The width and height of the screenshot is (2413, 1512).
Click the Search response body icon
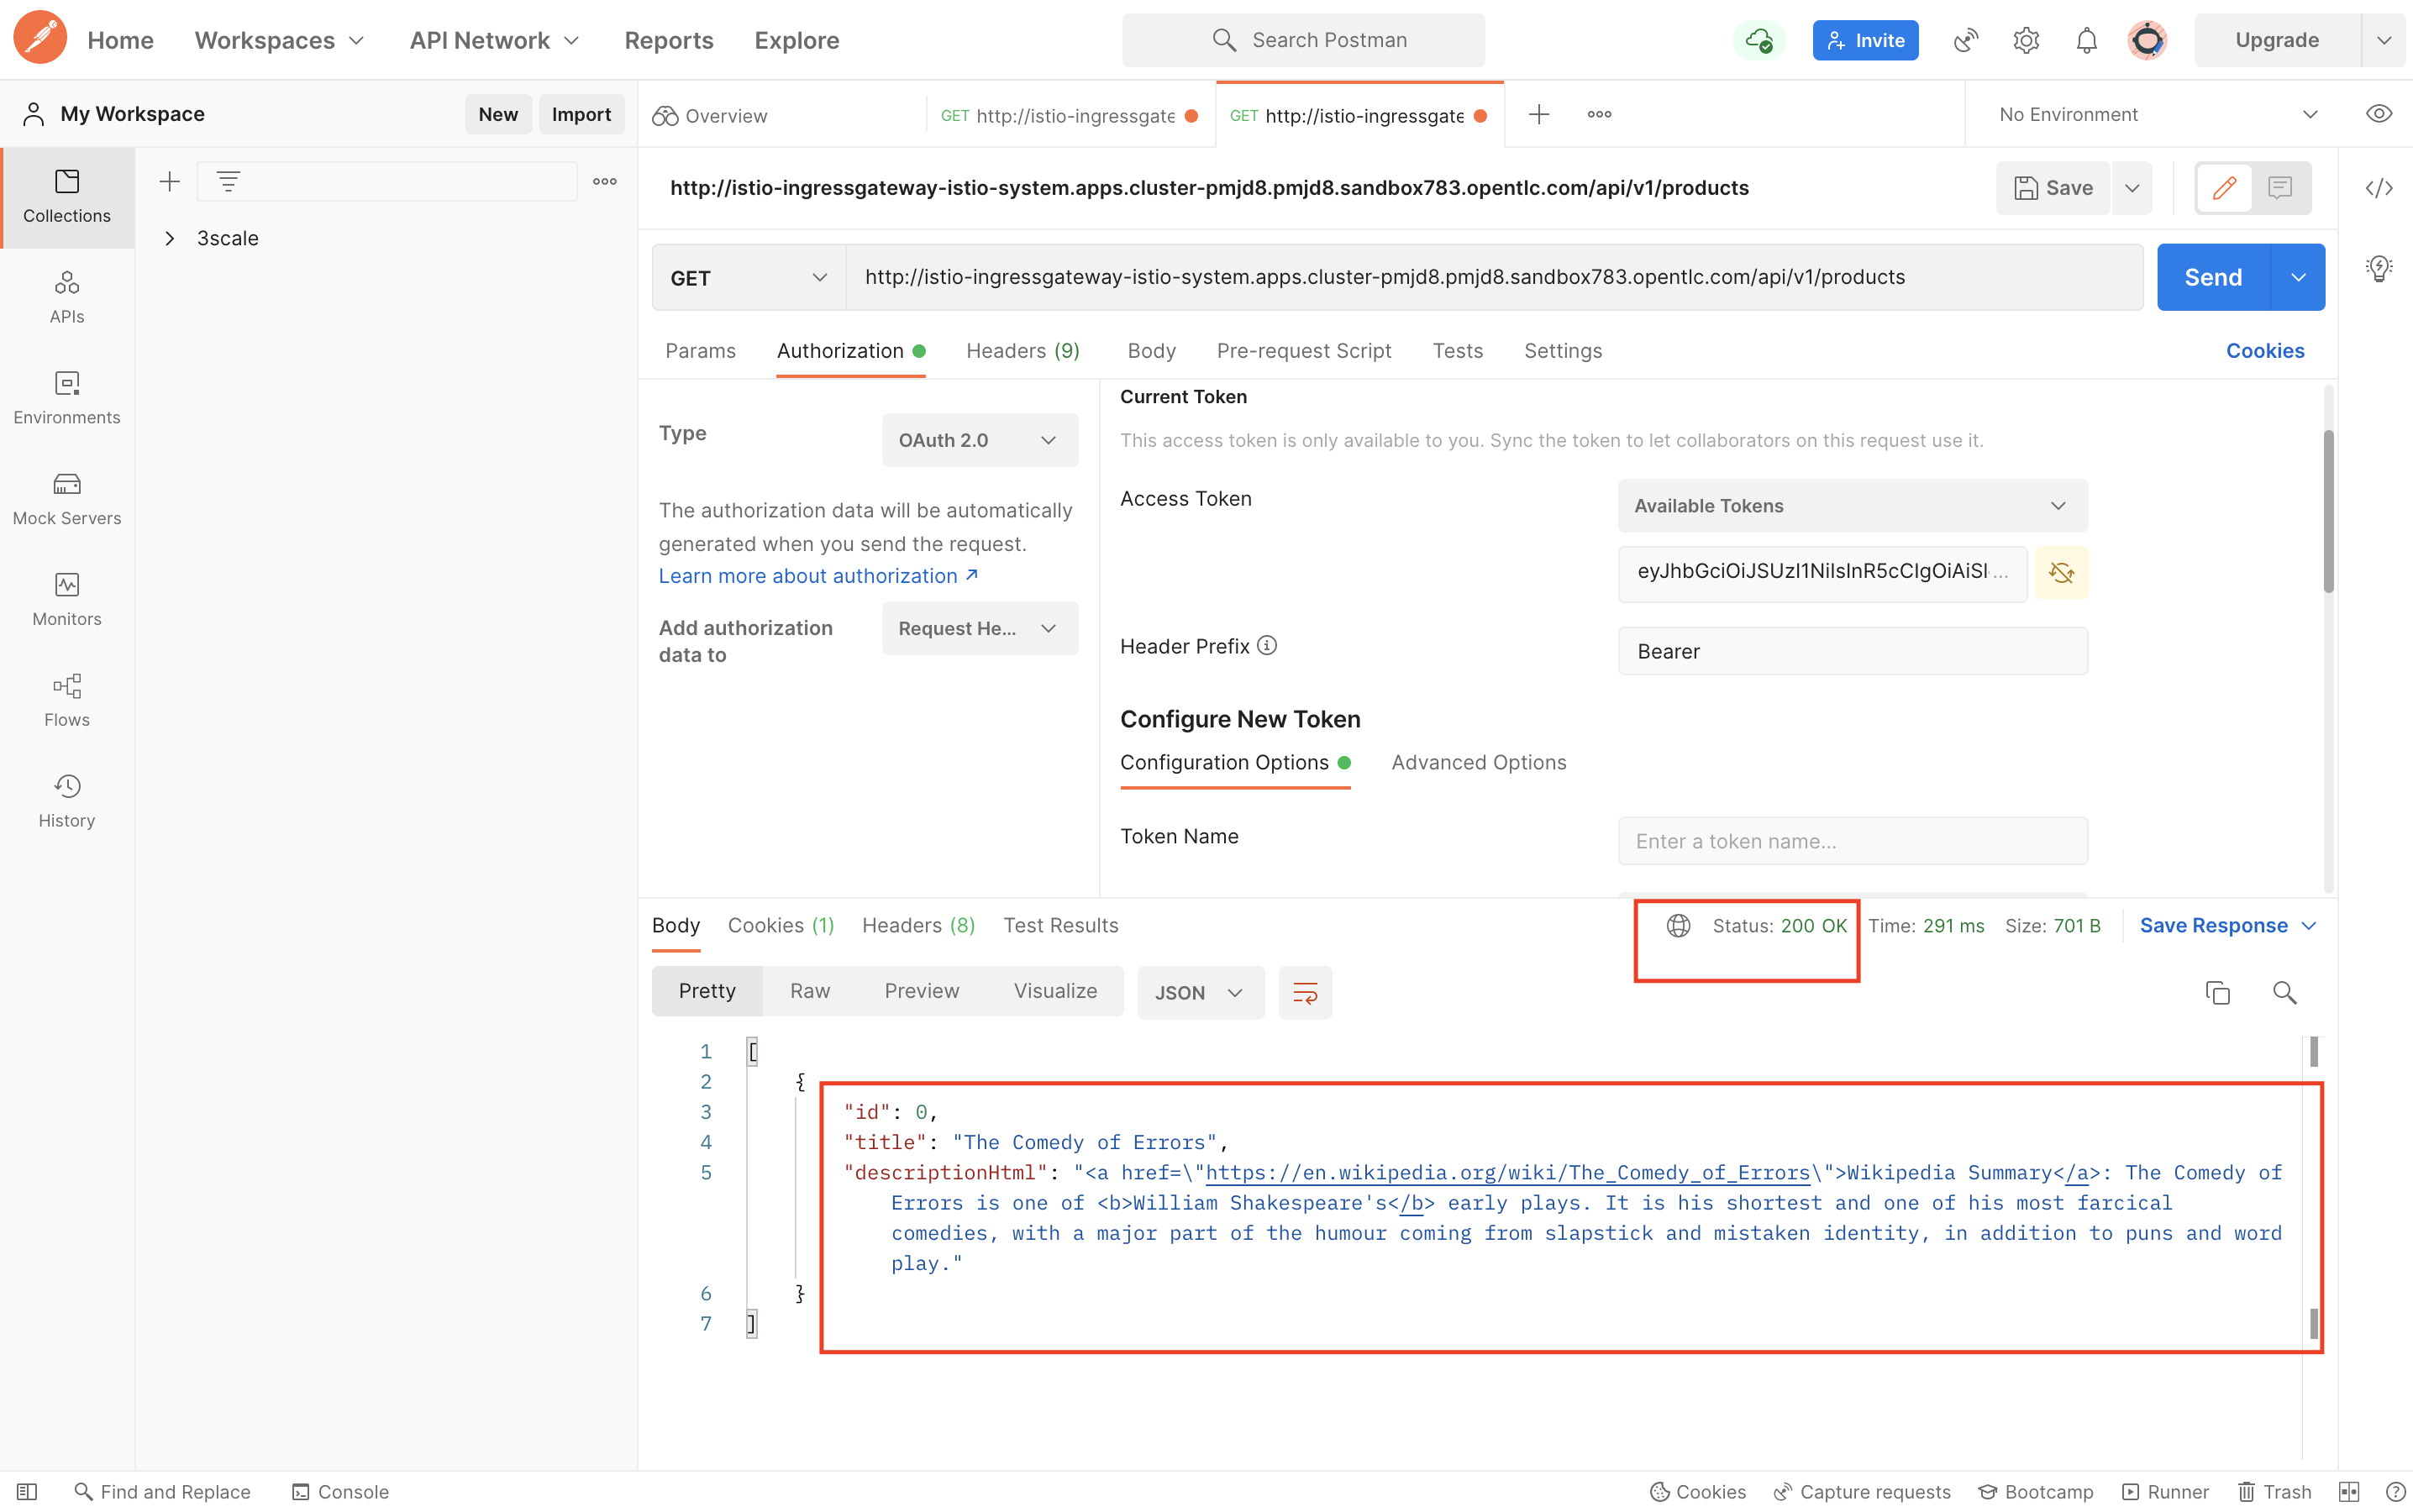[2284, 993]
